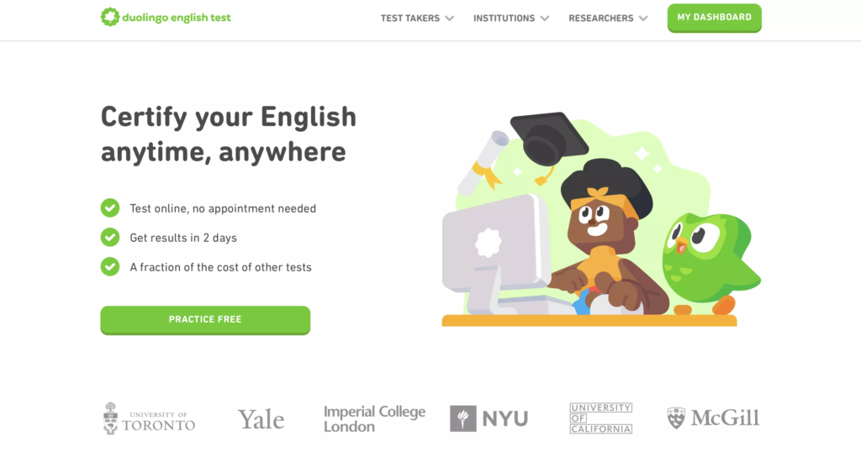Open the Institutions menu

(x=504, y=18)
